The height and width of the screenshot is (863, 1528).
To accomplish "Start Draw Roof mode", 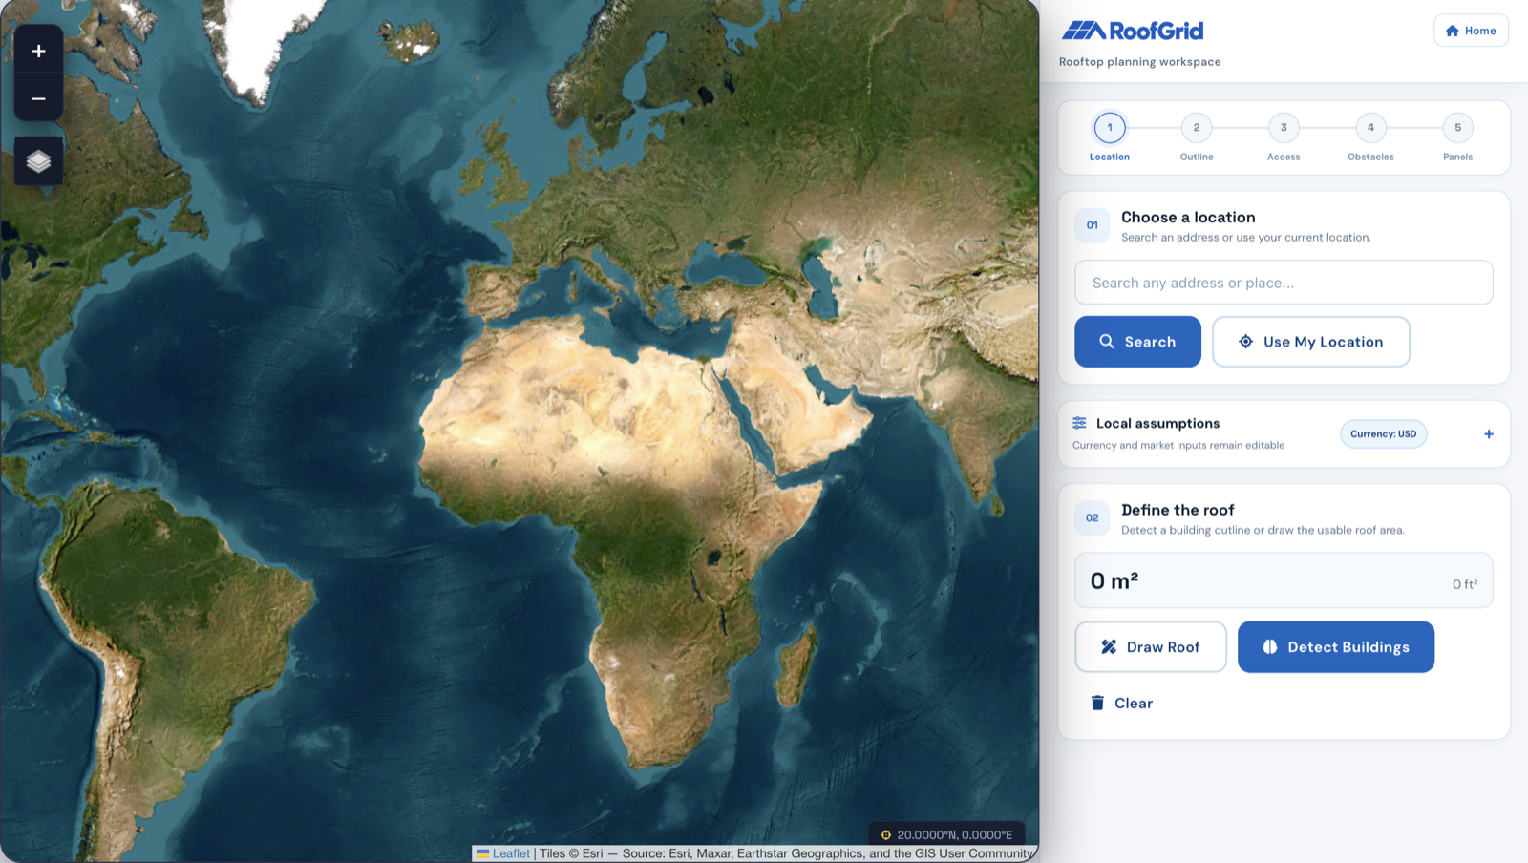I will click(1151, 647).
